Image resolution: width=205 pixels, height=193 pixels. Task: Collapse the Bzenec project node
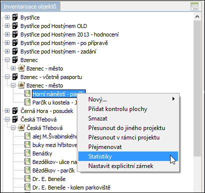[7, 59]
